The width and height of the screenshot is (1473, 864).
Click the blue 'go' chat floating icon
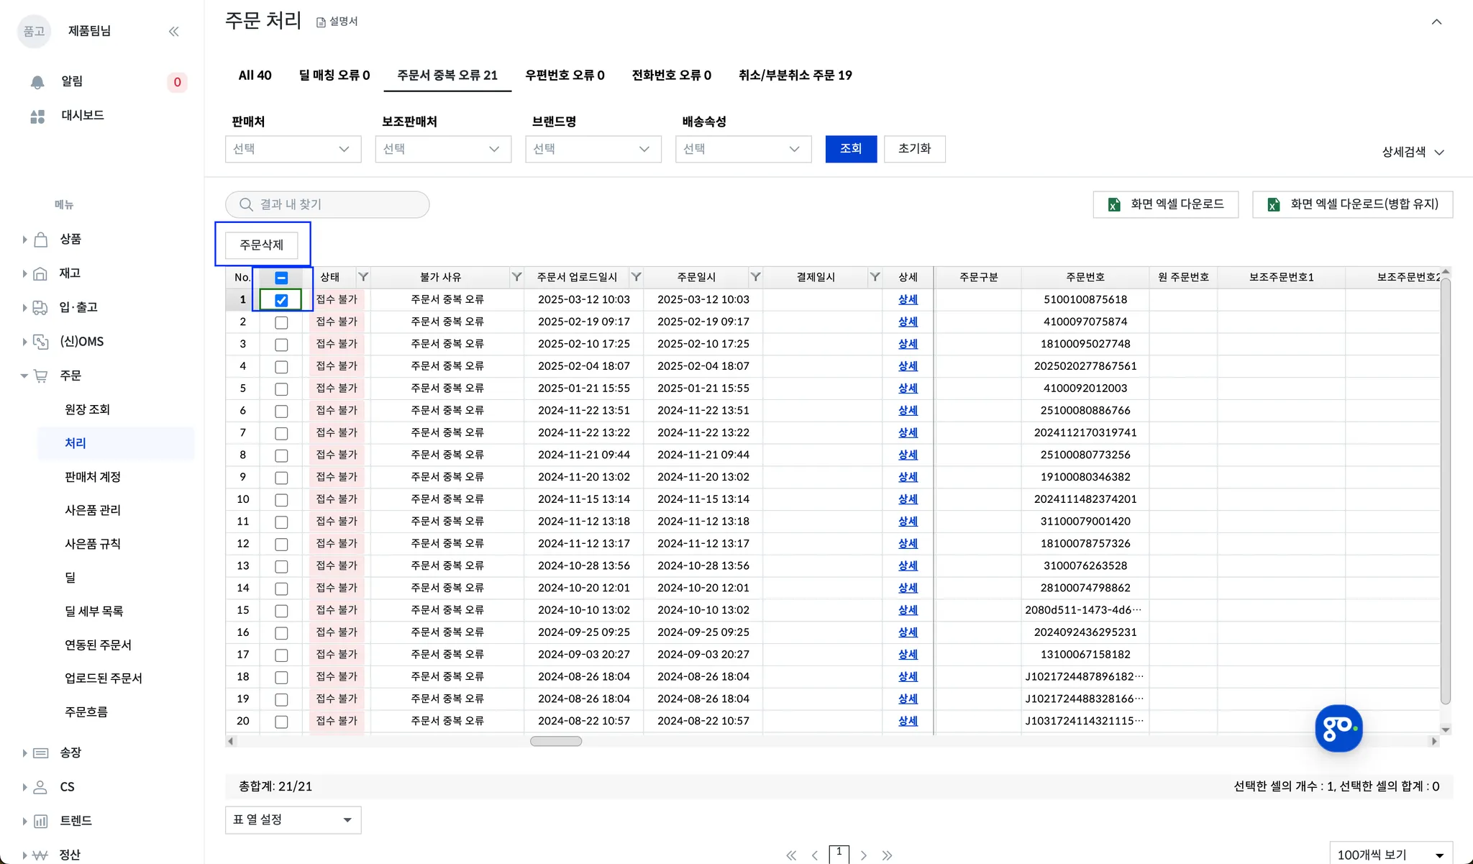[x=1338, y=728]
